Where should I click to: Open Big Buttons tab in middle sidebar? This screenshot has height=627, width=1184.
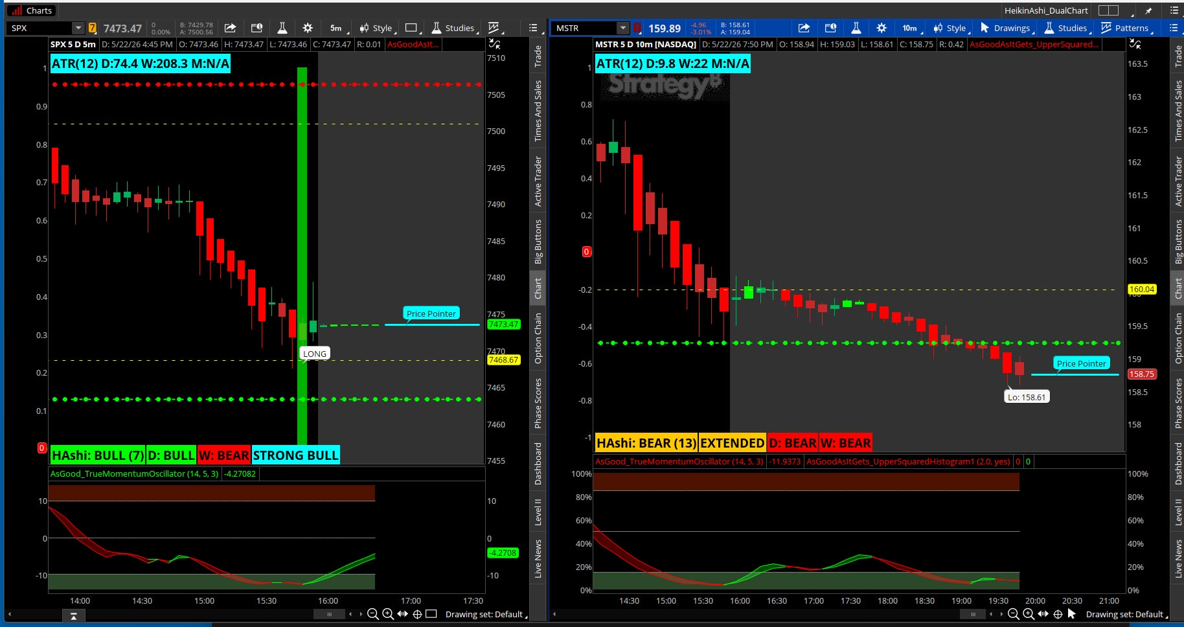click(538, 242)
